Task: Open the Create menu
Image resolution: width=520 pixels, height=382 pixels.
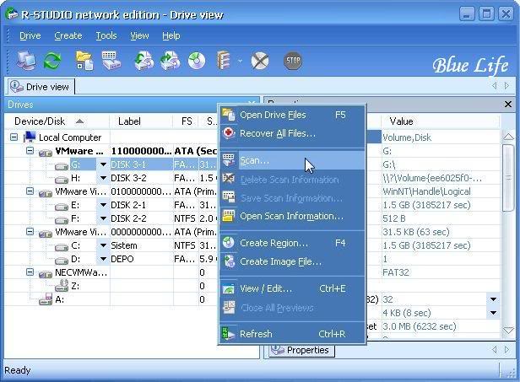Action: 68,35
